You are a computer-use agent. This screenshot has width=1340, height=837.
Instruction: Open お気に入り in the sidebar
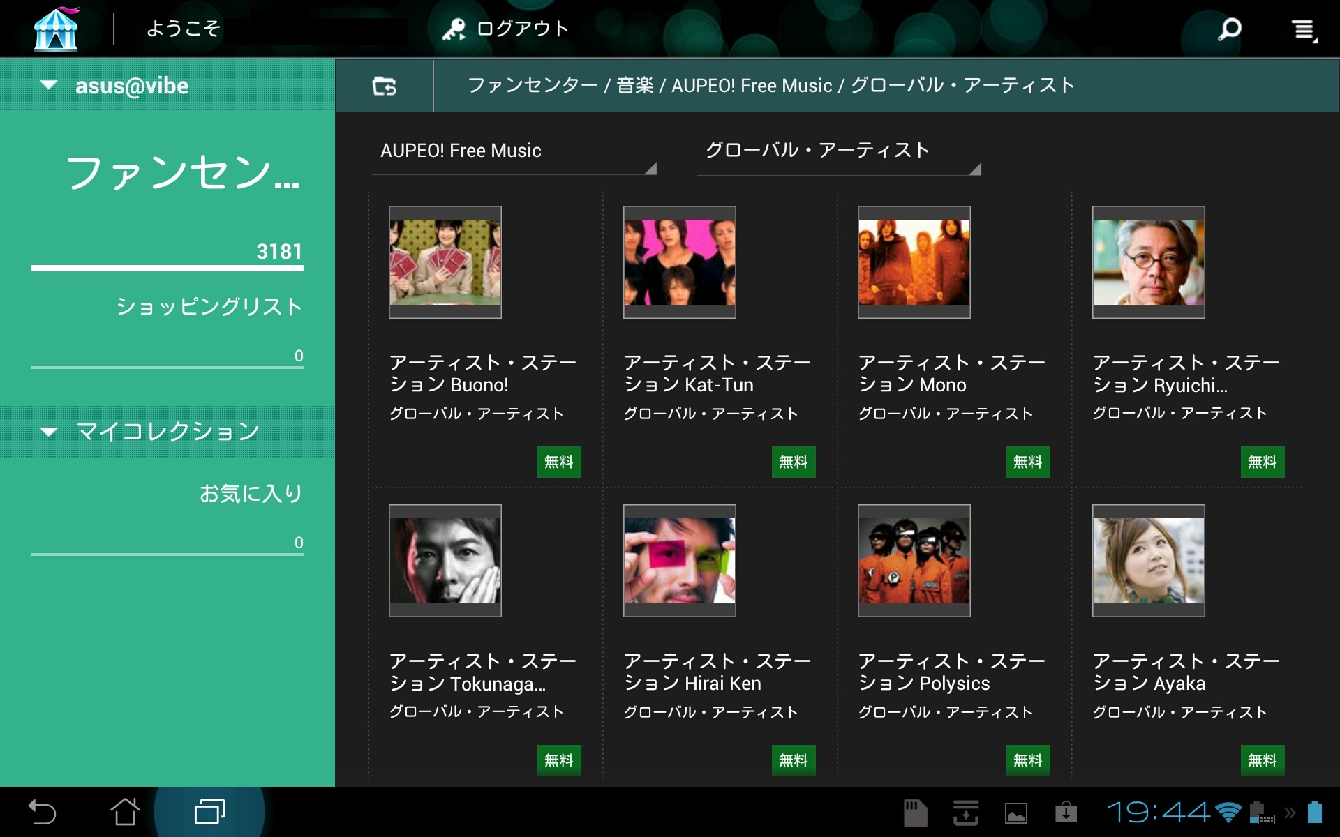click(251, 494)
